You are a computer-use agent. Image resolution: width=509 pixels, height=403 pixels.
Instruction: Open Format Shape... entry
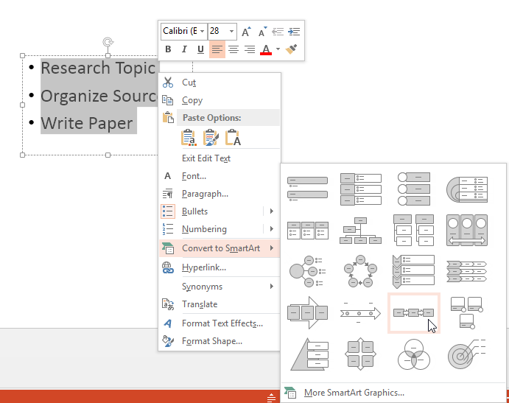pyautogui.click(x=220, y=341)
